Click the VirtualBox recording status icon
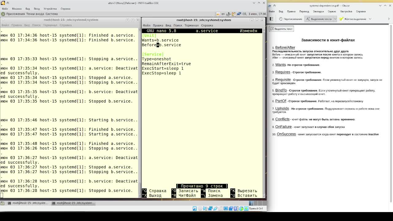The height and width of the screenshot is (221, 393). click(x=231, y=208)
